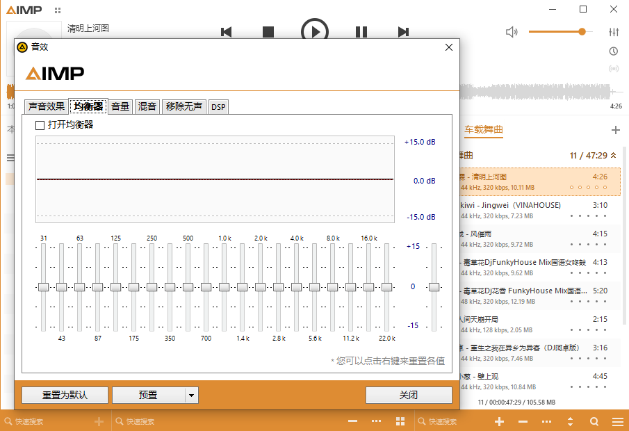This screenshot has width=629, height=431.
Task: Add files using the plus icon on bottom bar
Action: coord(499,421)
